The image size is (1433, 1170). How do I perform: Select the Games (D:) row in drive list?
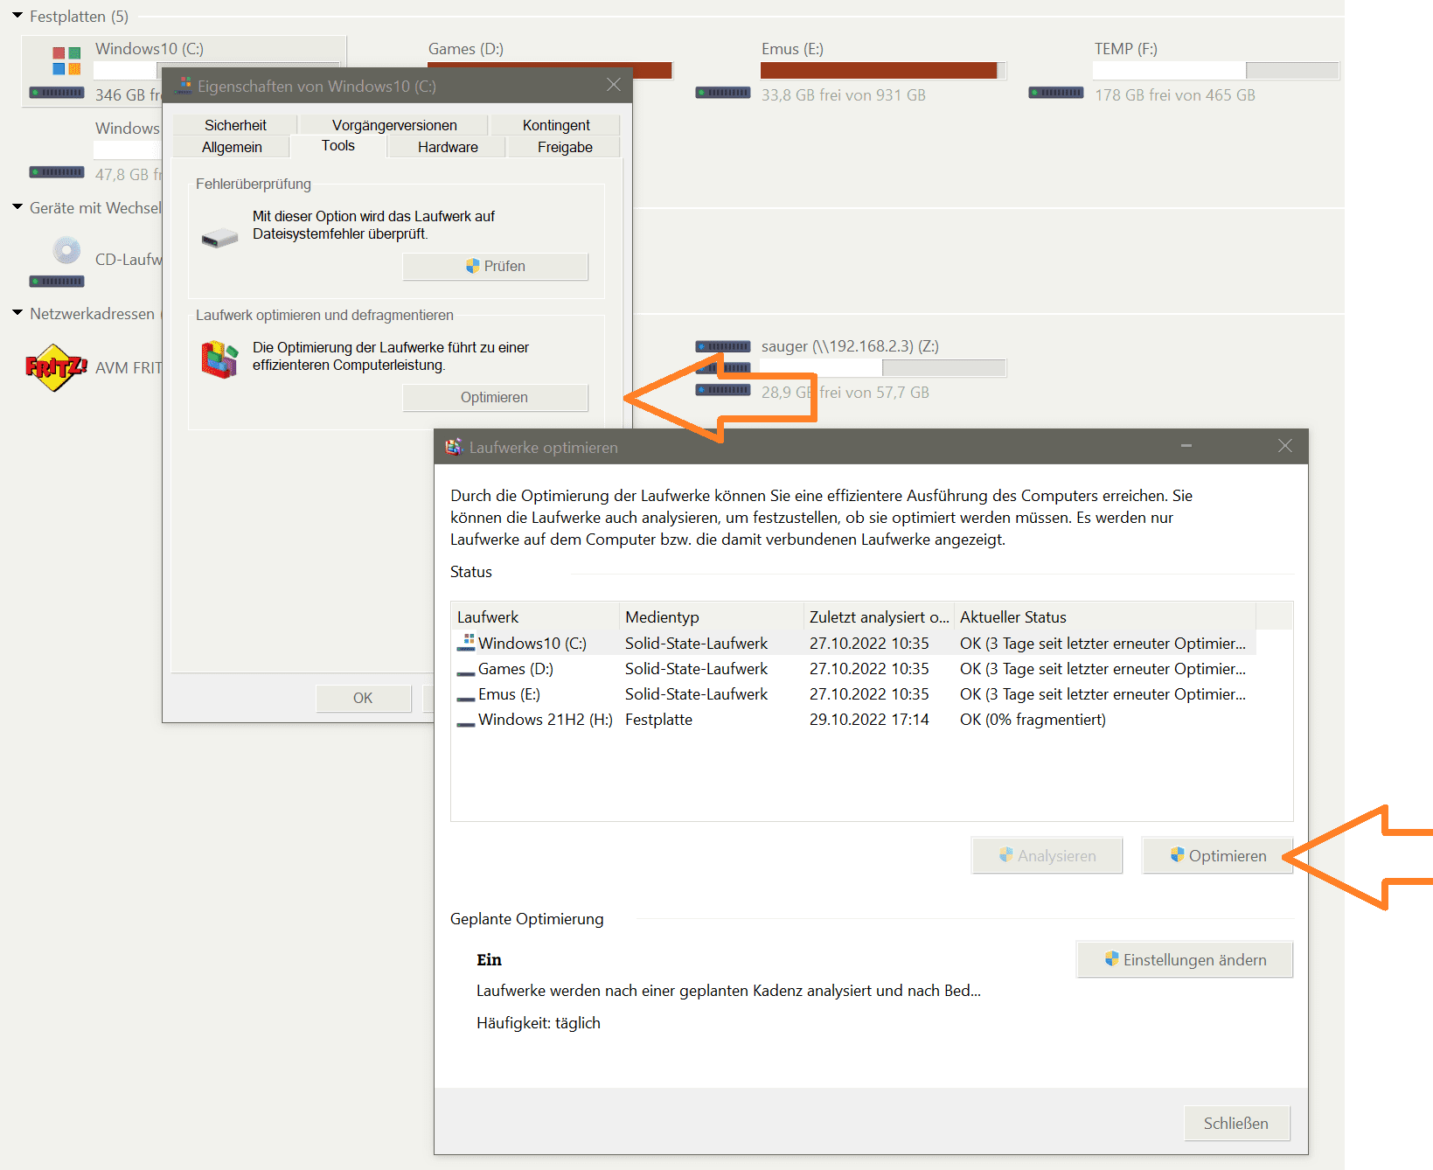(854, 668)
